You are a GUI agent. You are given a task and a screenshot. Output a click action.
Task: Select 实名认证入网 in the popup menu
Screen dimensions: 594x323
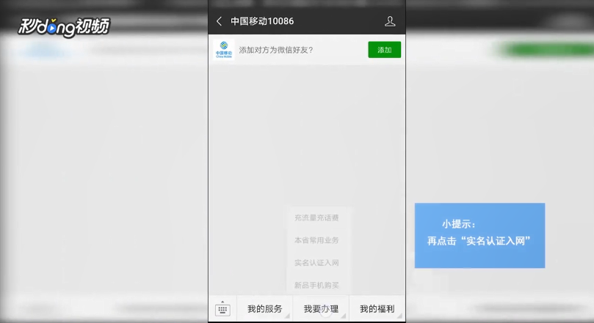pos(316,263)
